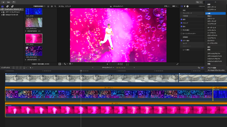The image size is (227, 127).
Task: Select the IMG_0035.MOV thumbnail in browser
Action: coord(34,51)
